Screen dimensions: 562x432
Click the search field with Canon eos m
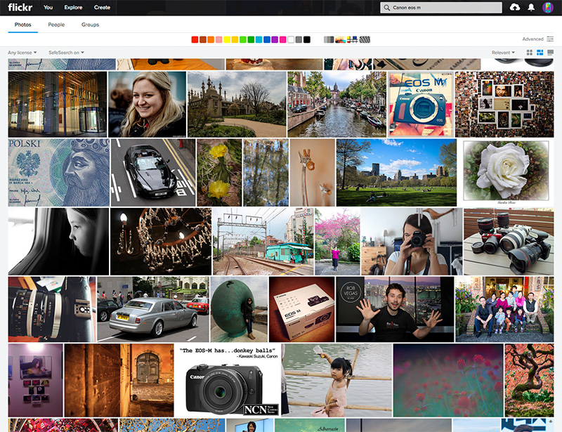tap(443, 7)
